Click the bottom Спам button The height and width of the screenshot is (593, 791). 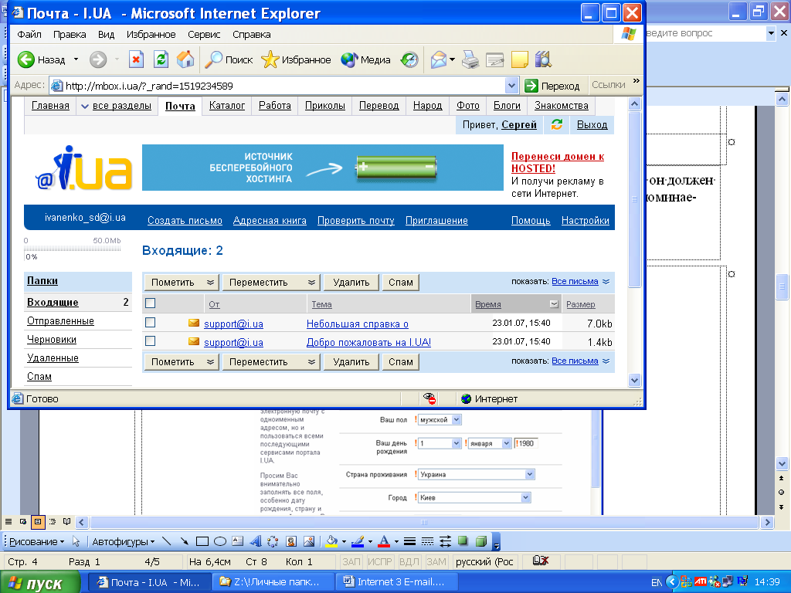point(401,362)
